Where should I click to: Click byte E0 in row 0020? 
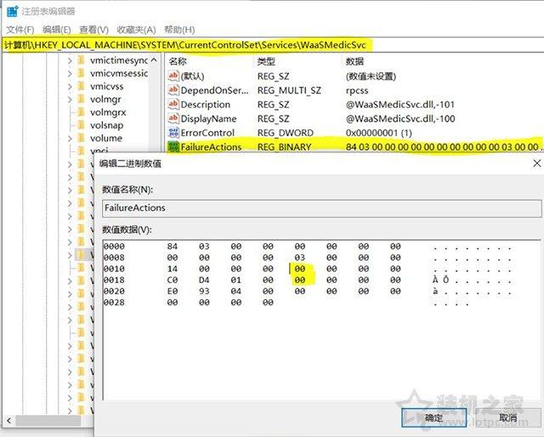[172, 292]
